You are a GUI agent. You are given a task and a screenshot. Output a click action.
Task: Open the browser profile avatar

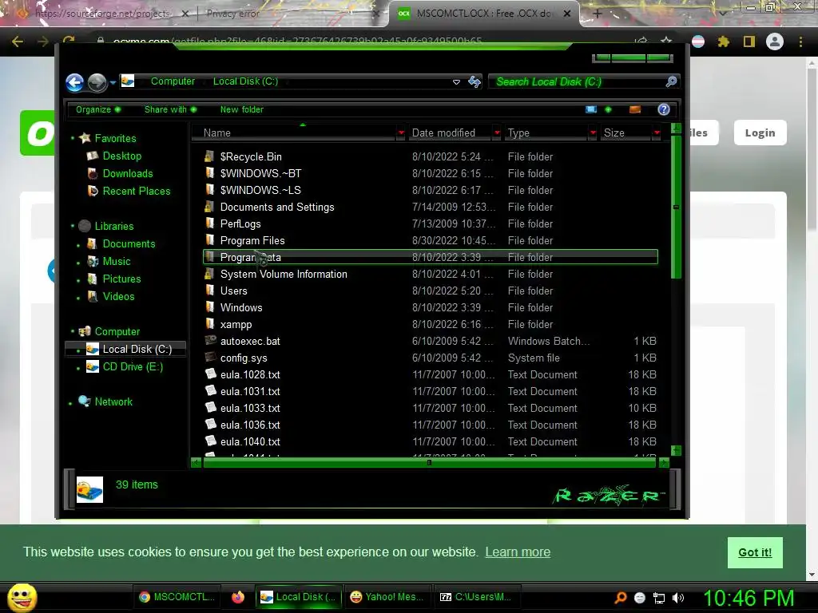point(775,42)
